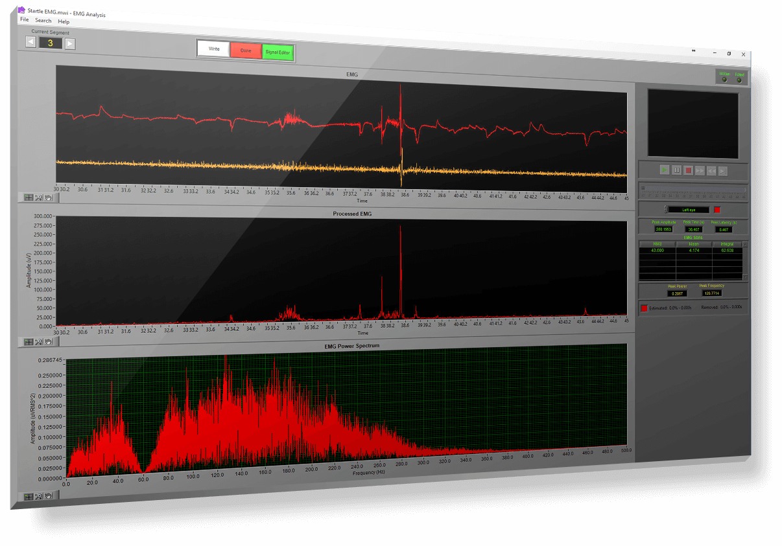The height and width of the screenshot is (546, 782).
Task: Toggle the Edited LED indicator
Action: pyautogui.click(x=739, y=80)
